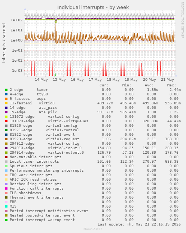Image resolution: width=186 pixels, height=233 pixels.
Task: Click the 21 May date axis label
Action: coord(167,80)
